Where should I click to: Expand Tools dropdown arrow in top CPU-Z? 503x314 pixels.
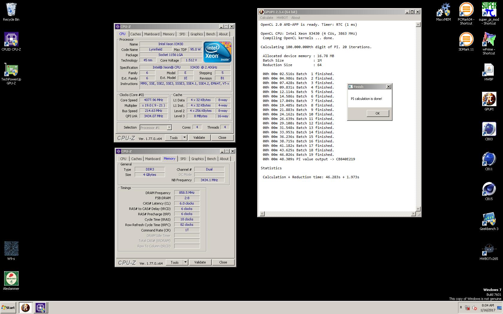[x=185, y=138]
